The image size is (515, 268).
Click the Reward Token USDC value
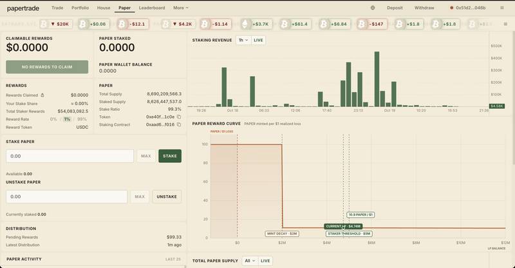pyautogui.click(x=82, y=128)
